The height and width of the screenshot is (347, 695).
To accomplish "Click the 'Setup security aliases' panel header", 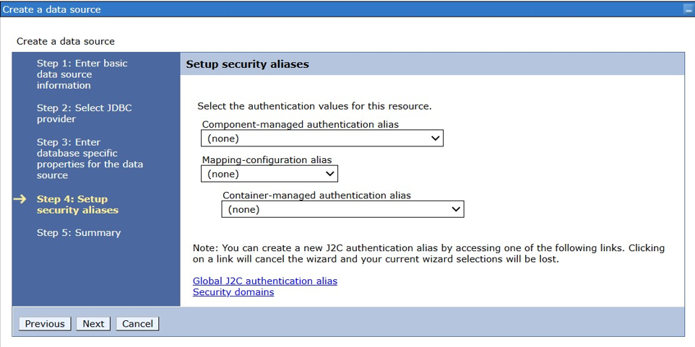I will pyautogui.click(x=247, y=64).
